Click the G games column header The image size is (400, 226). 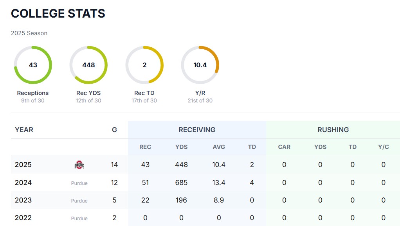[x=114, y=130]
